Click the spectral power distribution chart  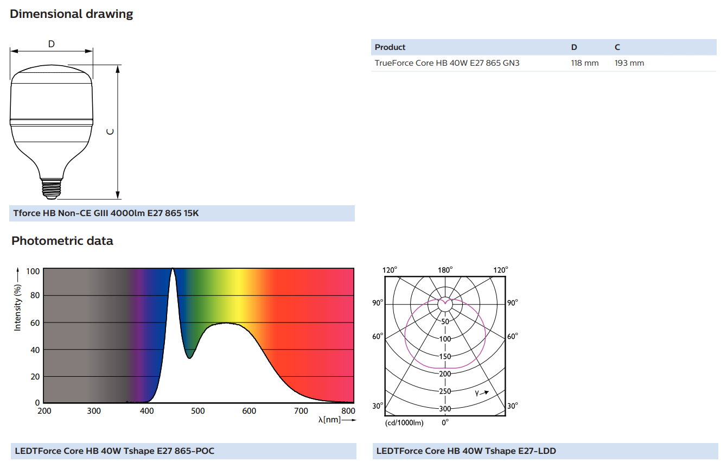coord(199,336)
